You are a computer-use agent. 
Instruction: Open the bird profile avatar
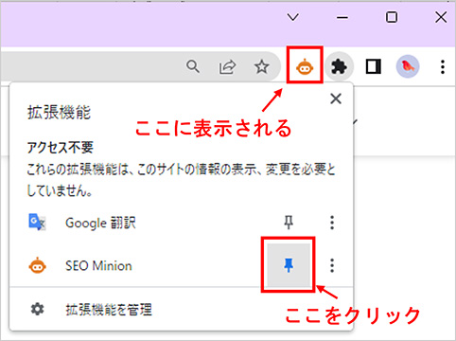[408, 66]
